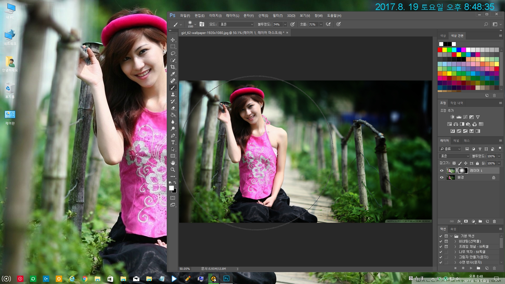Open layer 불투명도 100% dropdown

pyautogui.click(x=499, y=156)
